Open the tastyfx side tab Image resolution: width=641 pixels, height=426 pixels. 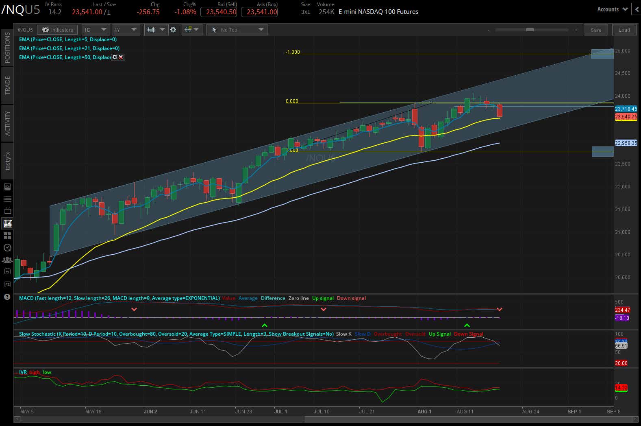click(7, 161)
